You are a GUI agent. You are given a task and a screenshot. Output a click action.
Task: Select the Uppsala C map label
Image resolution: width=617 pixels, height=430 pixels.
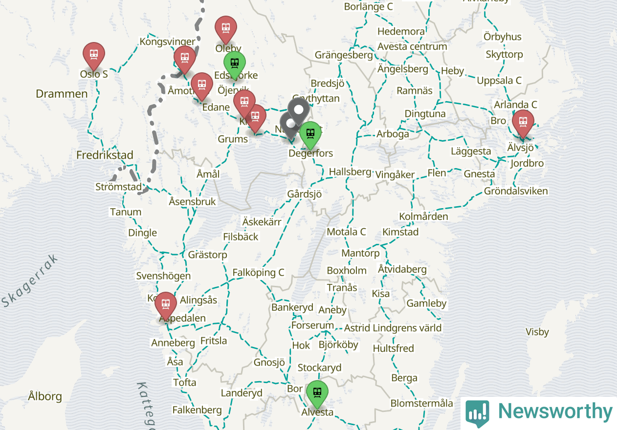pyautogui.click(x=499, y=81)
